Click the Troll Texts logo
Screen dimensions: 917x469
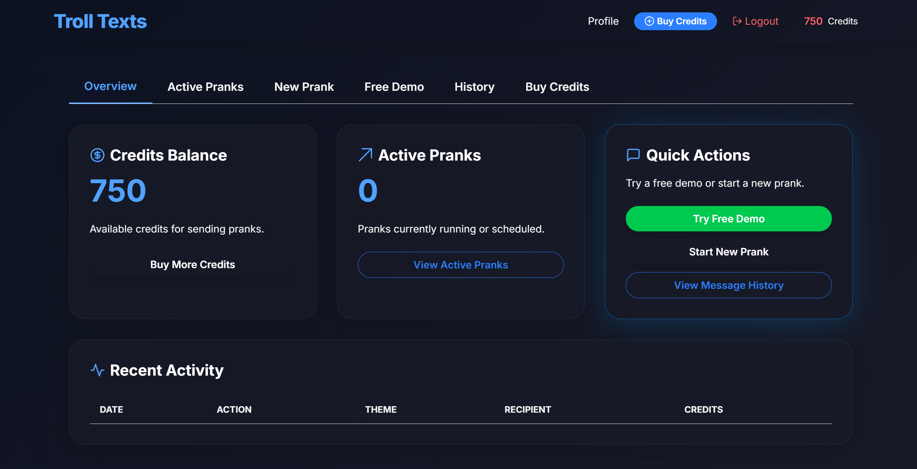(x=100, y=21)
